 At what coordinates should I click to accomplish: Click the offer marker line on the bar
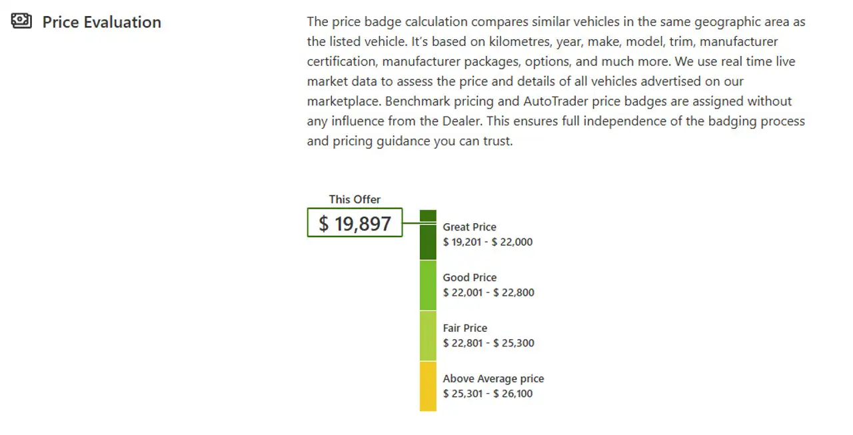pos(420,222)
